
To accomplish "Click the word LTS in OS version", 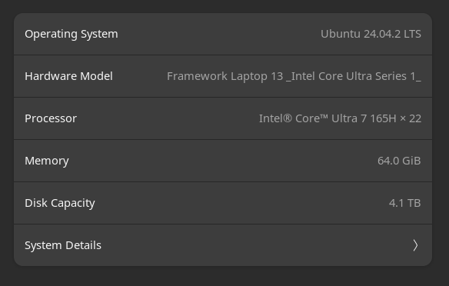I will coord(412,34).
